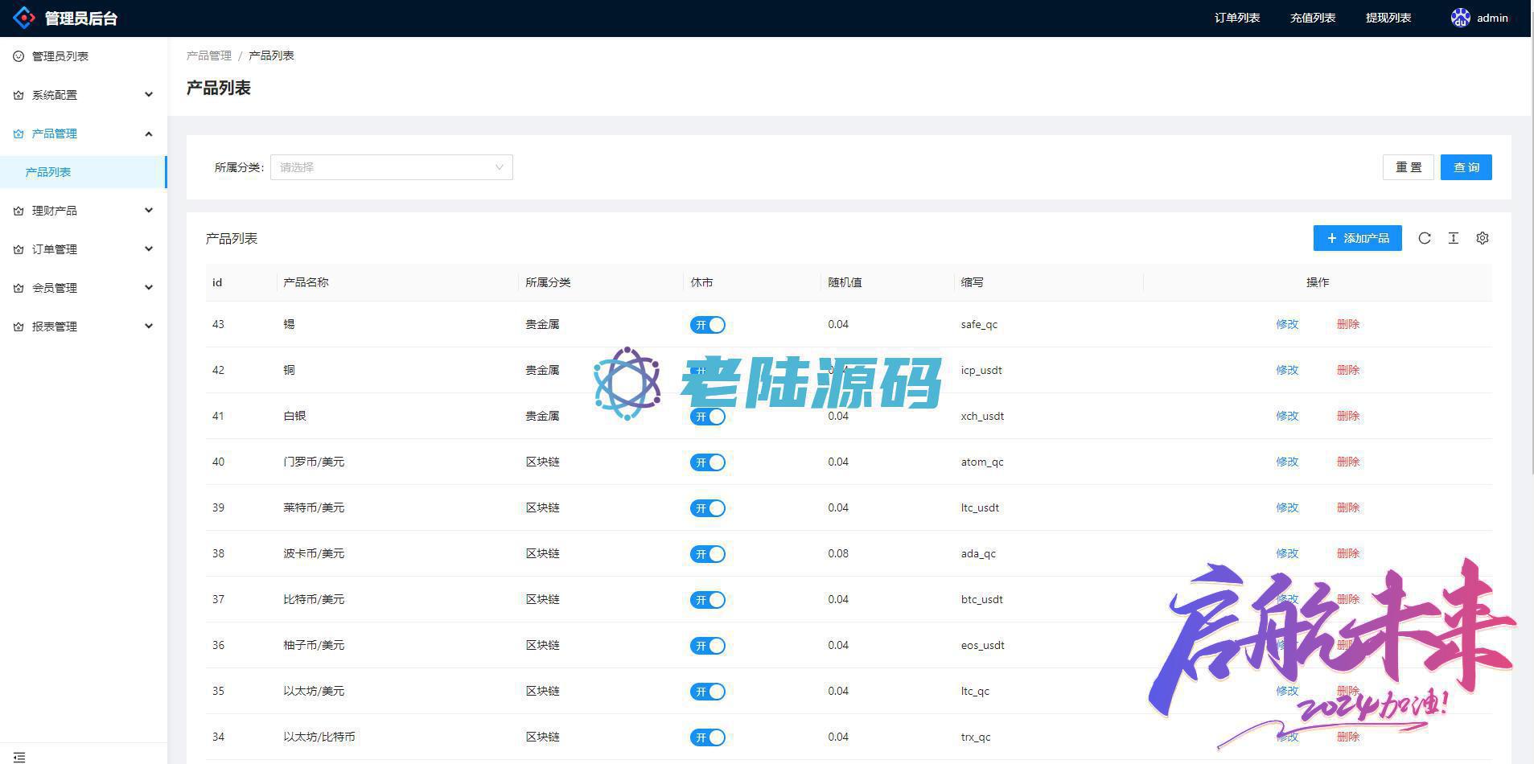The height and width of the screenshot is (764, 1534).
Task: Click the safe_qc abbreviation cell
Action: [x=979, y=324]
